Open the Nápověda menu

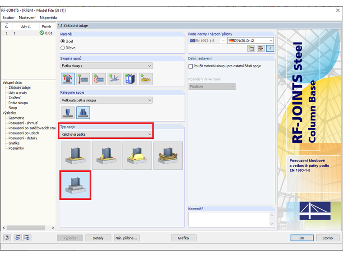pyautogui.click(x=48, y=18)
